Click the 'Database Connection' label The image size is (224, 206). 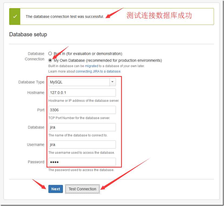35,56
